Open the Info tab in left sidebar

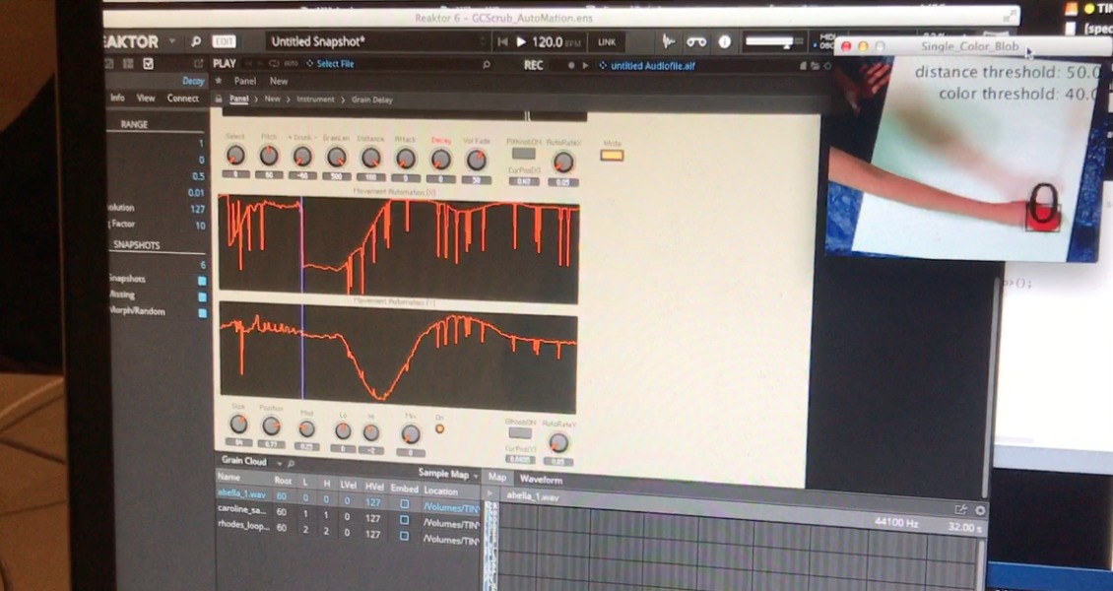point(117,98)
